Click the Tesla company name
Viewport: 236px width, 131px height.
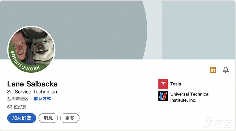pyautogui.click(x=176, y=84)
